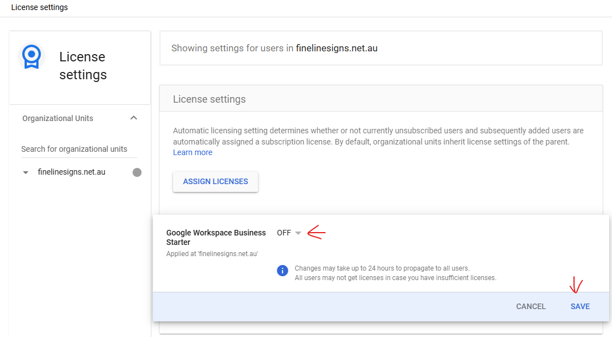Click the Changes may take 24 hours notice

382,268
